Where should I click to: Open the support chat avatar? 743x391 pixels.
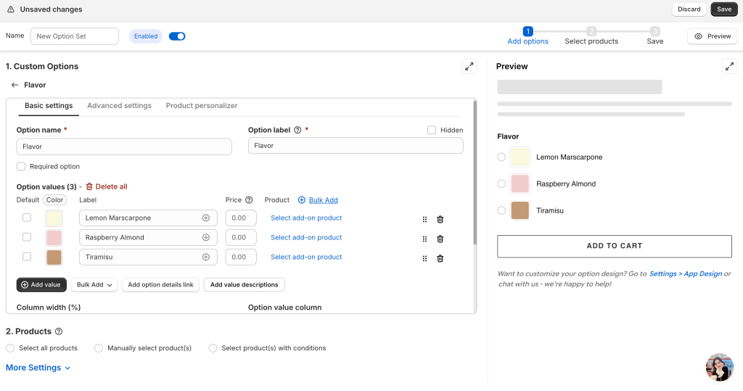click(x=719, y=367)
